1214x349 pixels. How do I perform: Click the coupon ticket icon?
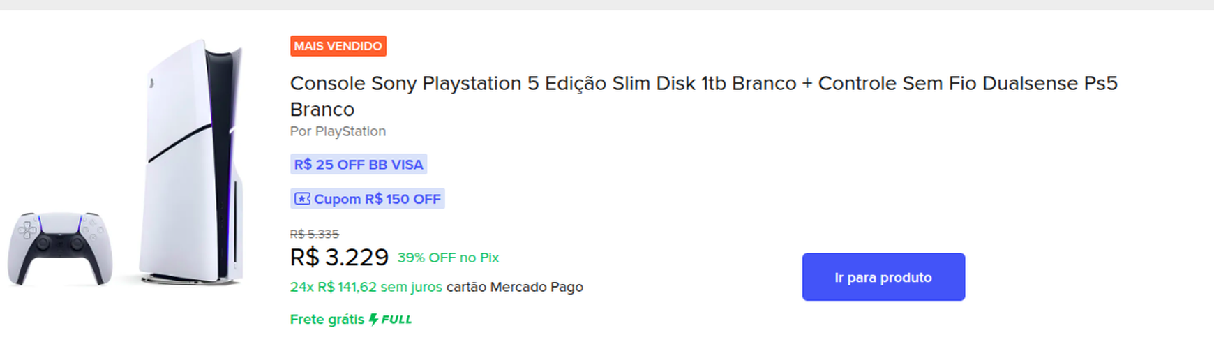[x=302, y=199]
